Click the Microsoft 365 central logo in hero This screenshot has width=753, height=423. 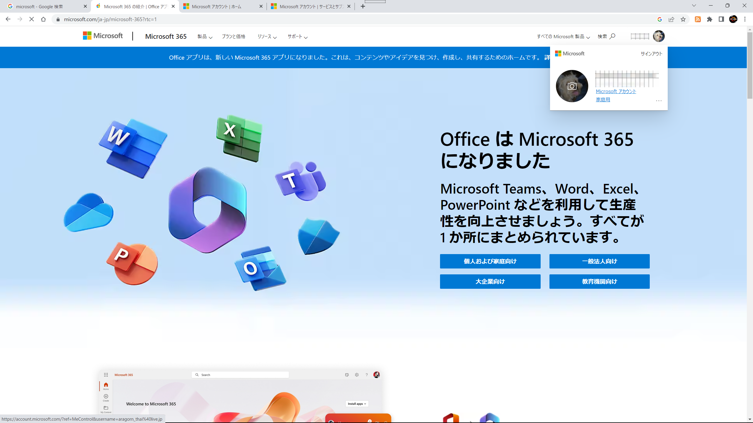[x=207, y=210]
